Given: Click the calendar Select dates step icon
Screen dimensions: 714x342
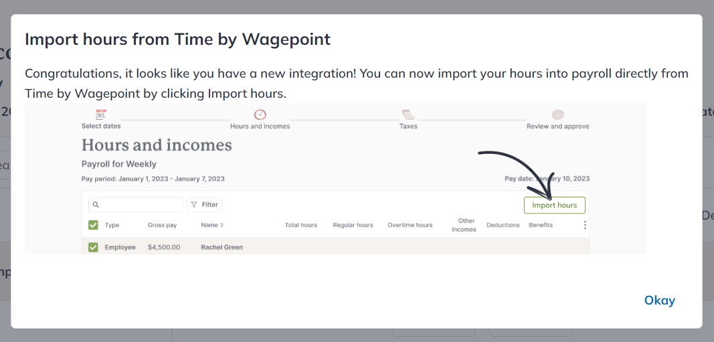Looking at the screenshot, I should pyautogui.click(x=101, y=114).
